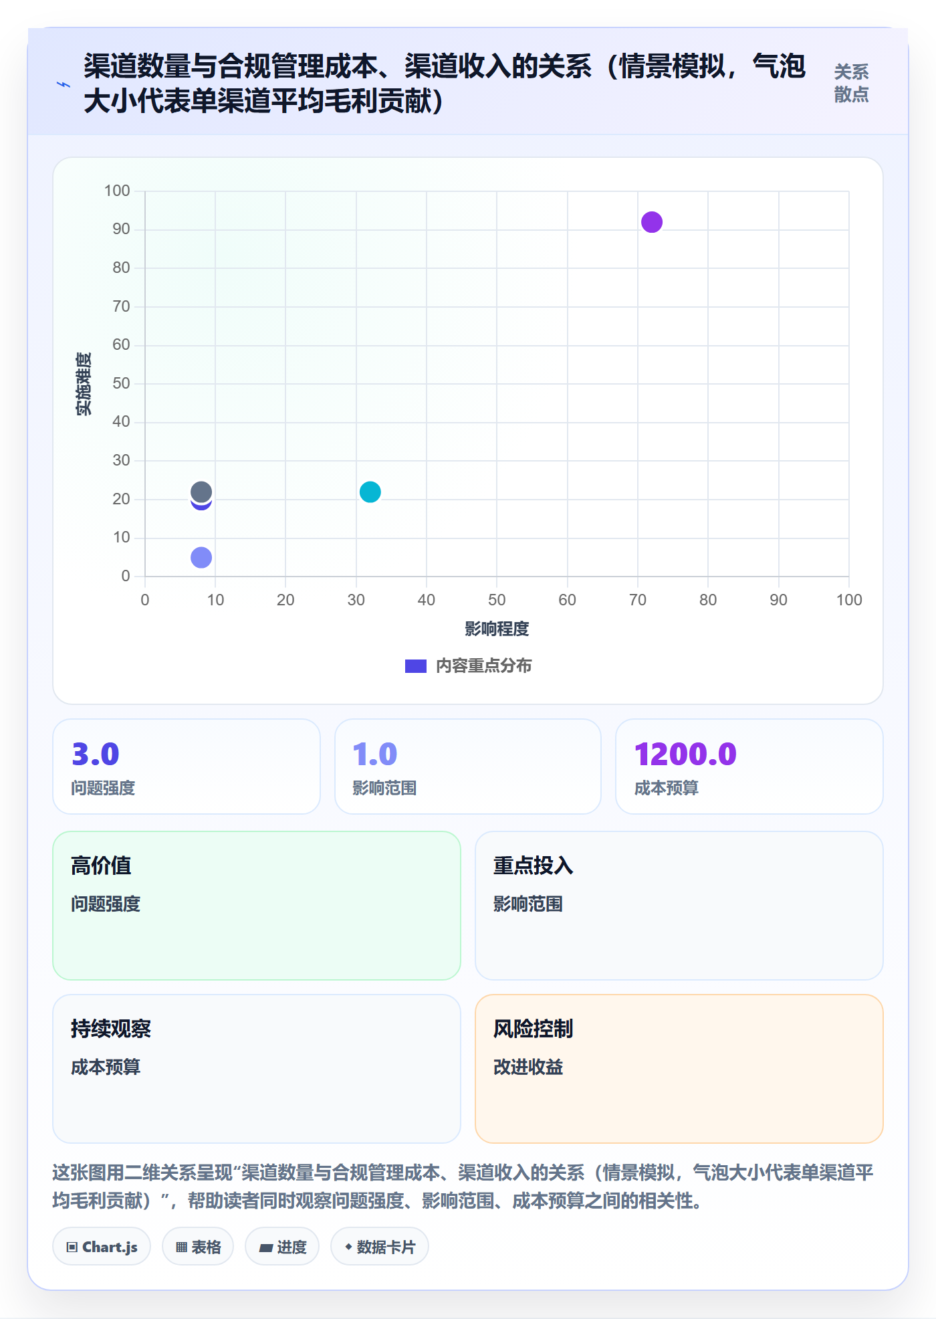Select the 重点投入 quadrant card
The height and width of the screenshot is (1319, 936).
[x=679, y=906]
